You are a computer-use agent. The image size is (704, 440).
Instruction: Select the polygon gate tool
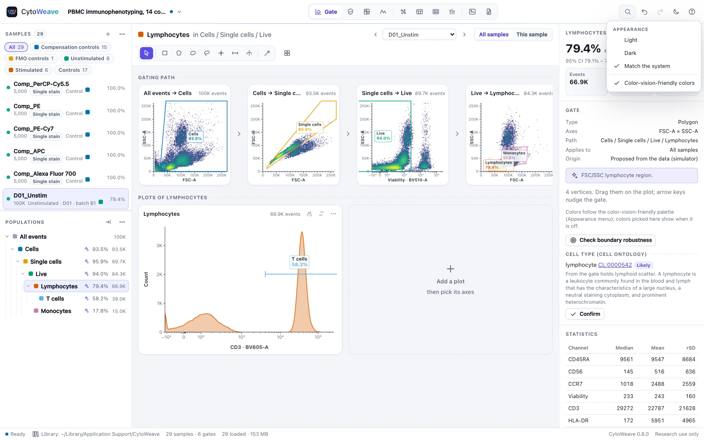(x=179, y=53)
